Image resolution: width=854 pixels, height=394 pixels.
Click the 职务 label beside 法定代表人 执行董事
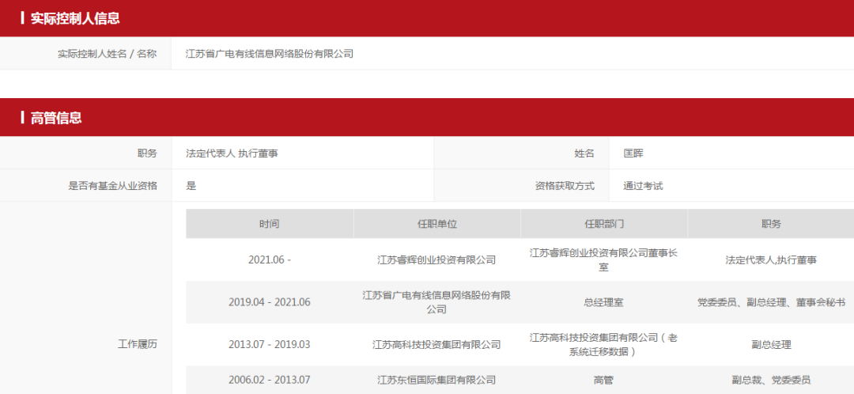(x=147, y=153)
